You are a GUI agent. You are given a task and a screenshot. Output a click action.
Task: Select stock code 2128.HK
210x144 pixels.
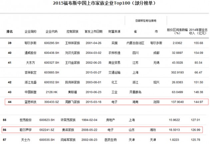[52, 92]
